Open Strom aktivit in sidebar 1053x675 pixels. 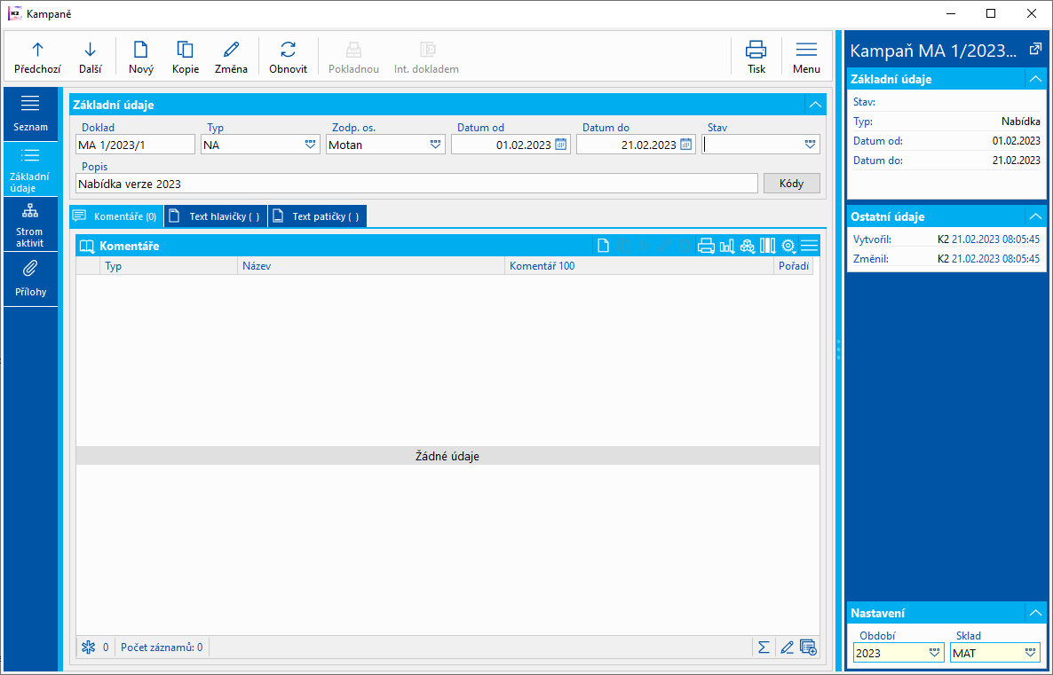(30, 224)
